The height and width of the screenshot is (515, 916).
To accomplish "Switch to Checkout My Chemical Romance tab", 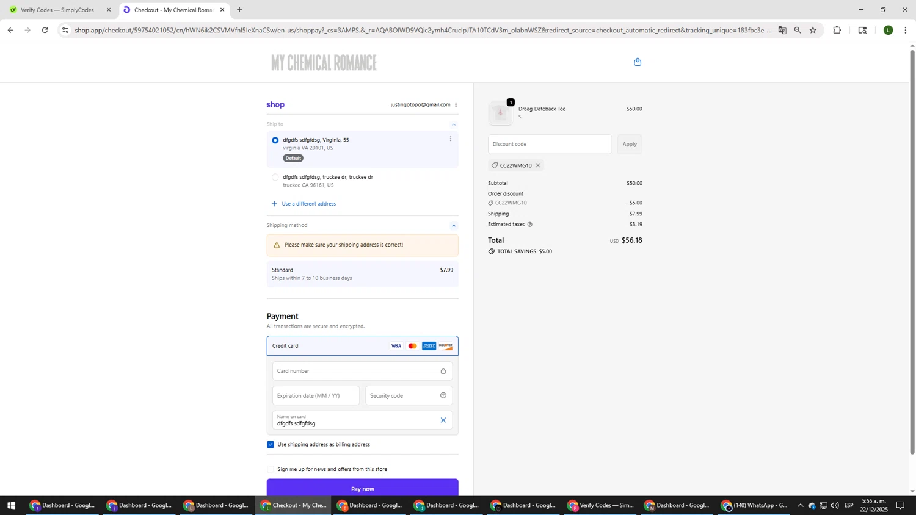I will [x=173, y=10].
